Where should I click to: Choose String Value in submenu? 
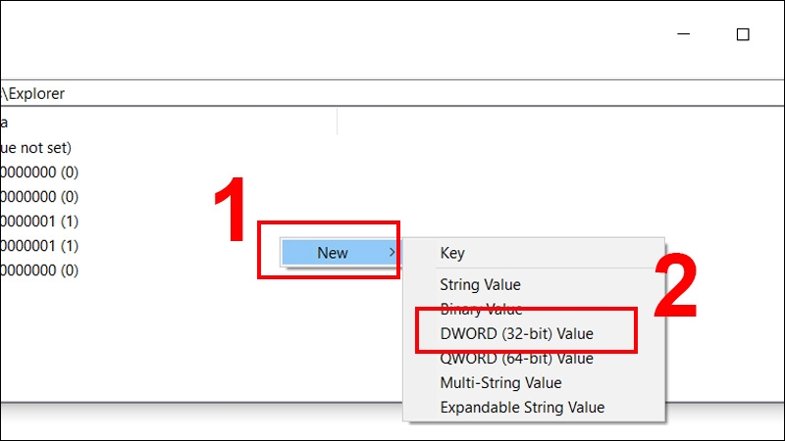[480, 285]
